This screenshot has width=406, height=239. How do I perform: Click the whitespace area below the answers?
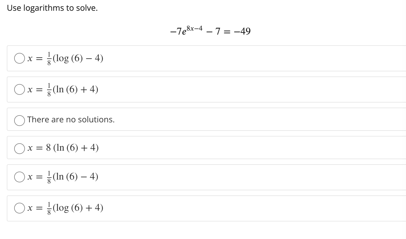pos(198,231)
